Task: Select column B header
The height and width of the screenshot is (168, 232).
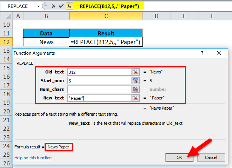Action: (x=46, y=16)
